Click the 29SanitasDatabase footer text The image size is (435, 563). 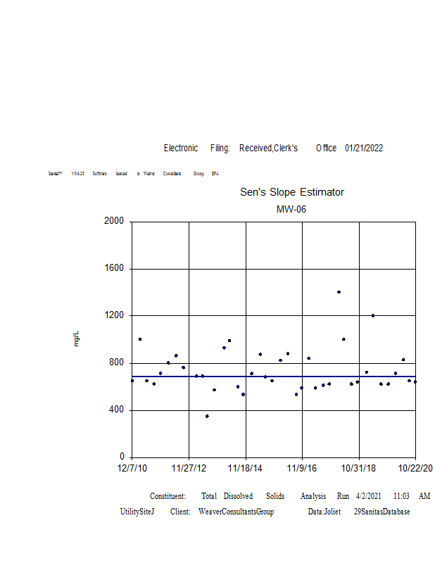coord(382,512)
